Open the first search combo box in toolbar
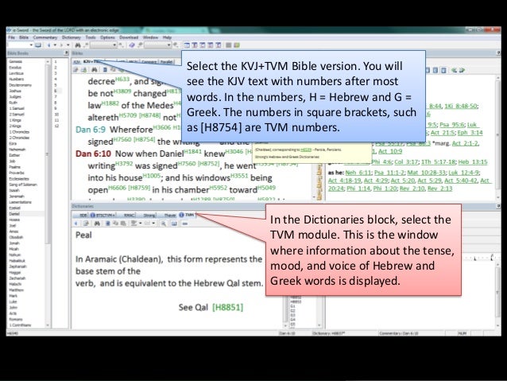Image resolution: width=507 pixels, height=381 pixels. (103, 45)
